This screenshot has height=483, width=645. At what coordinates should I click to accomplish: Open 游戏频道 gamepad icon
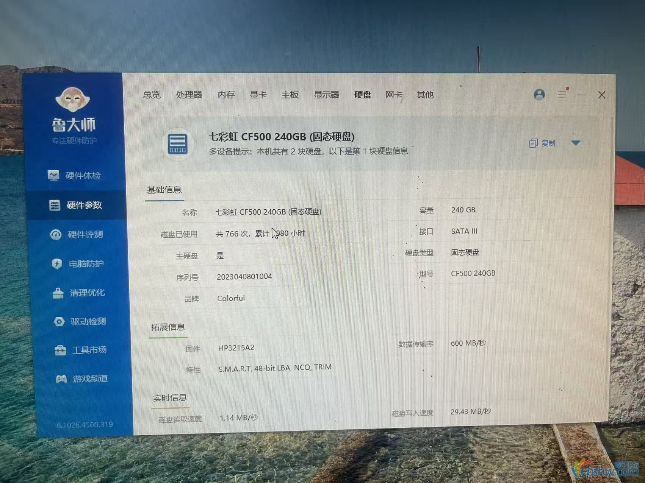pyautogui.click(x=61, y=379)
